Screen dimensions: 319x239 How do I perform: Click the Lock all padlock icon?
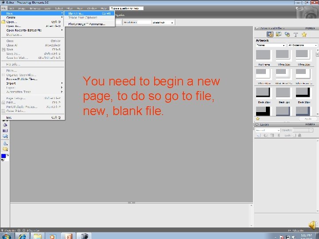(x=300, y=135)
